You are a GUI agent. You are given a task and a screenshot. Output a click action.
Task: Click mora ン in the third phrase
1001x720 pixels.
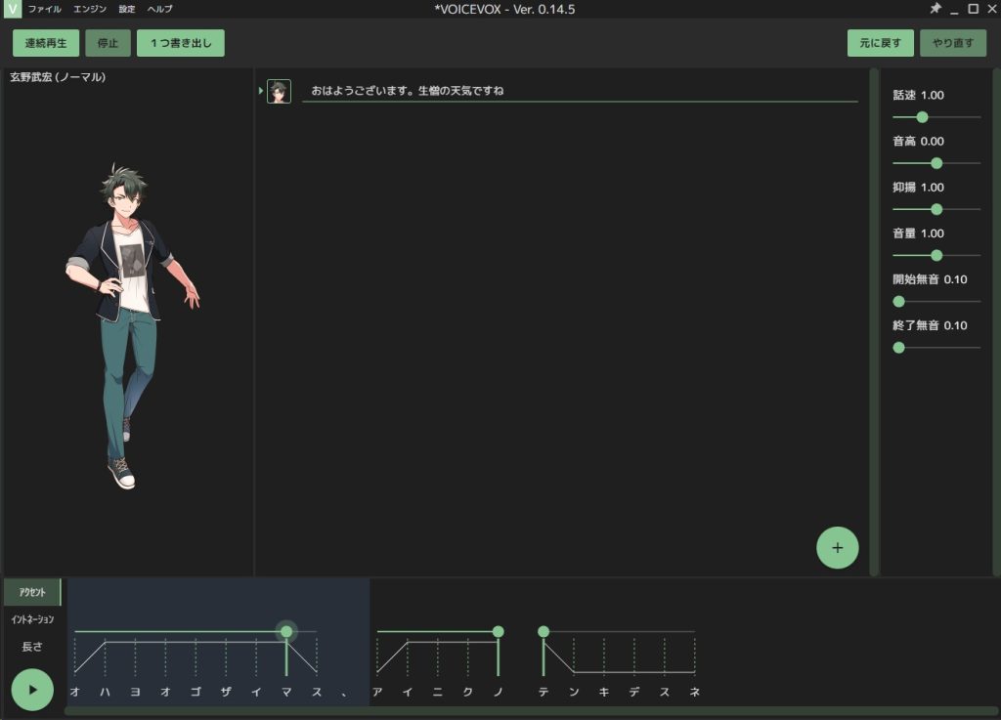(x=574, y=692)
